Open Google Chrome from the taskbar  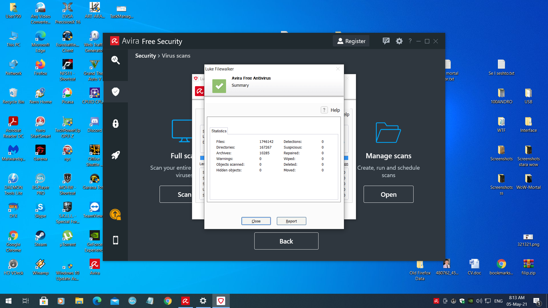pos(168,301)
